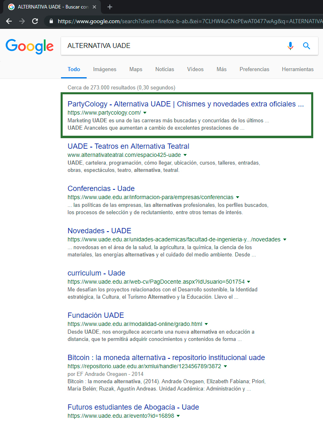Open Fundación UADE result
The width and height of the screenshot is (323, 421).
coord(96,315)
